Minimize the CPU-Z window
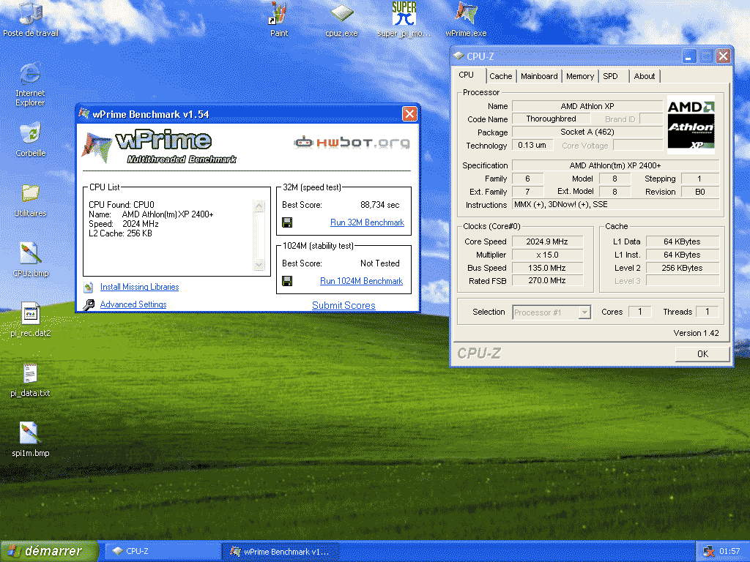This screenshot has height=562, width=750. [x=688, y=56]
